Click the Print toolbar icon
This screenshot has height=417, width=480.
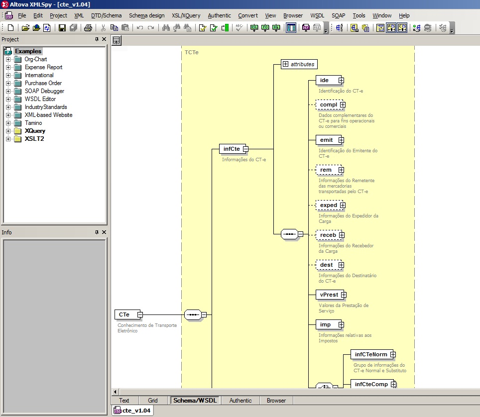(88, 28)
